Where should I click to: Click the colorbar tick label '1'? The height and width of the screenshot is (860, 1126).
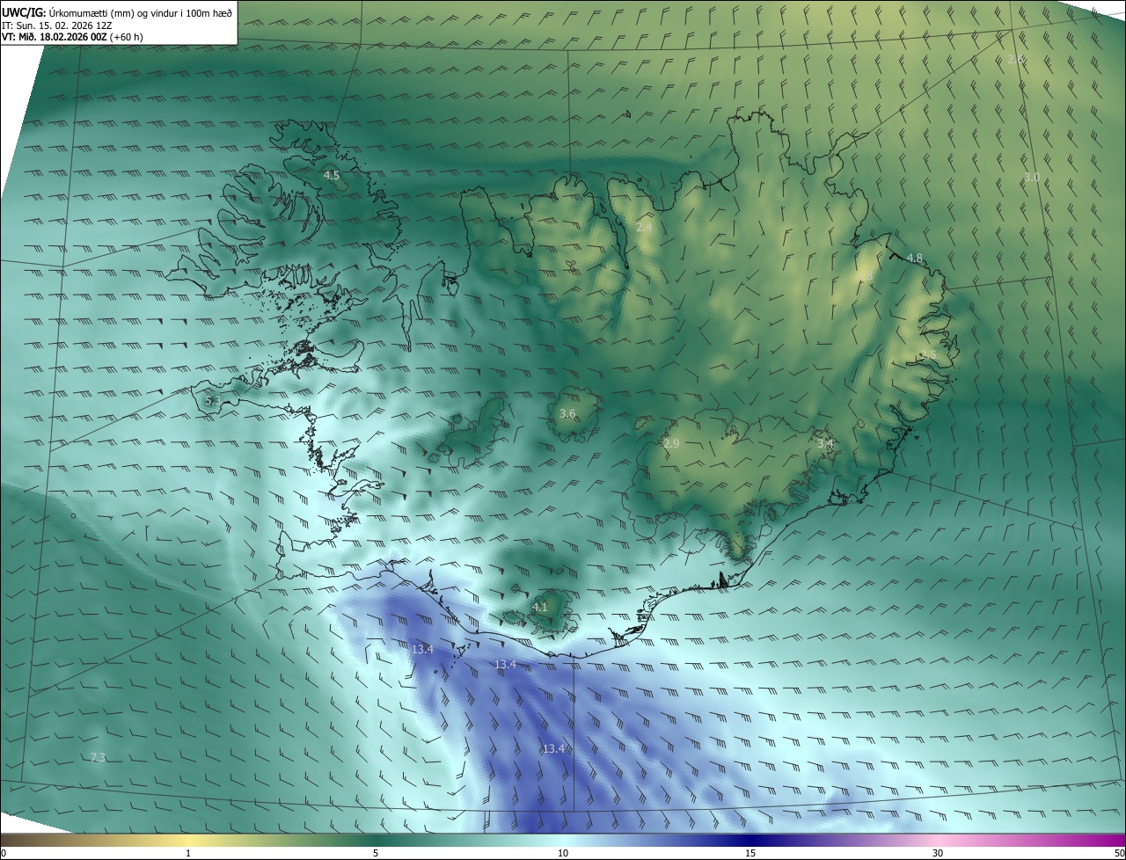click(x=188, y=853)
